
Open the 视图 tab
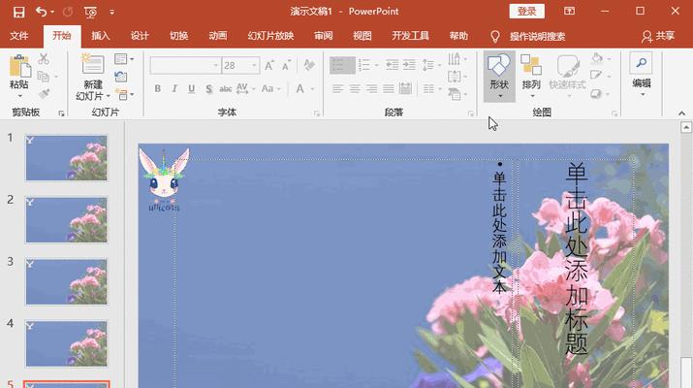tap(362, 36)
